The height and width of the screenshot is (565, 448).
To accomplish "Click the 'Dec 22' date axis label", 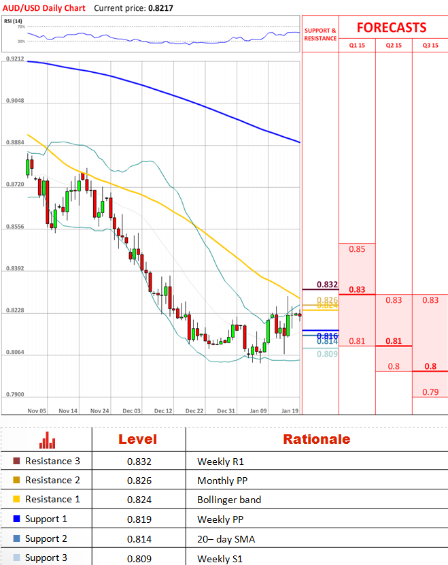I will tap(194, 410).
